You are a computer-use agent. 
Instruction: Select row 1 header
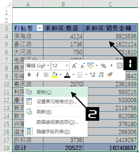6,13
